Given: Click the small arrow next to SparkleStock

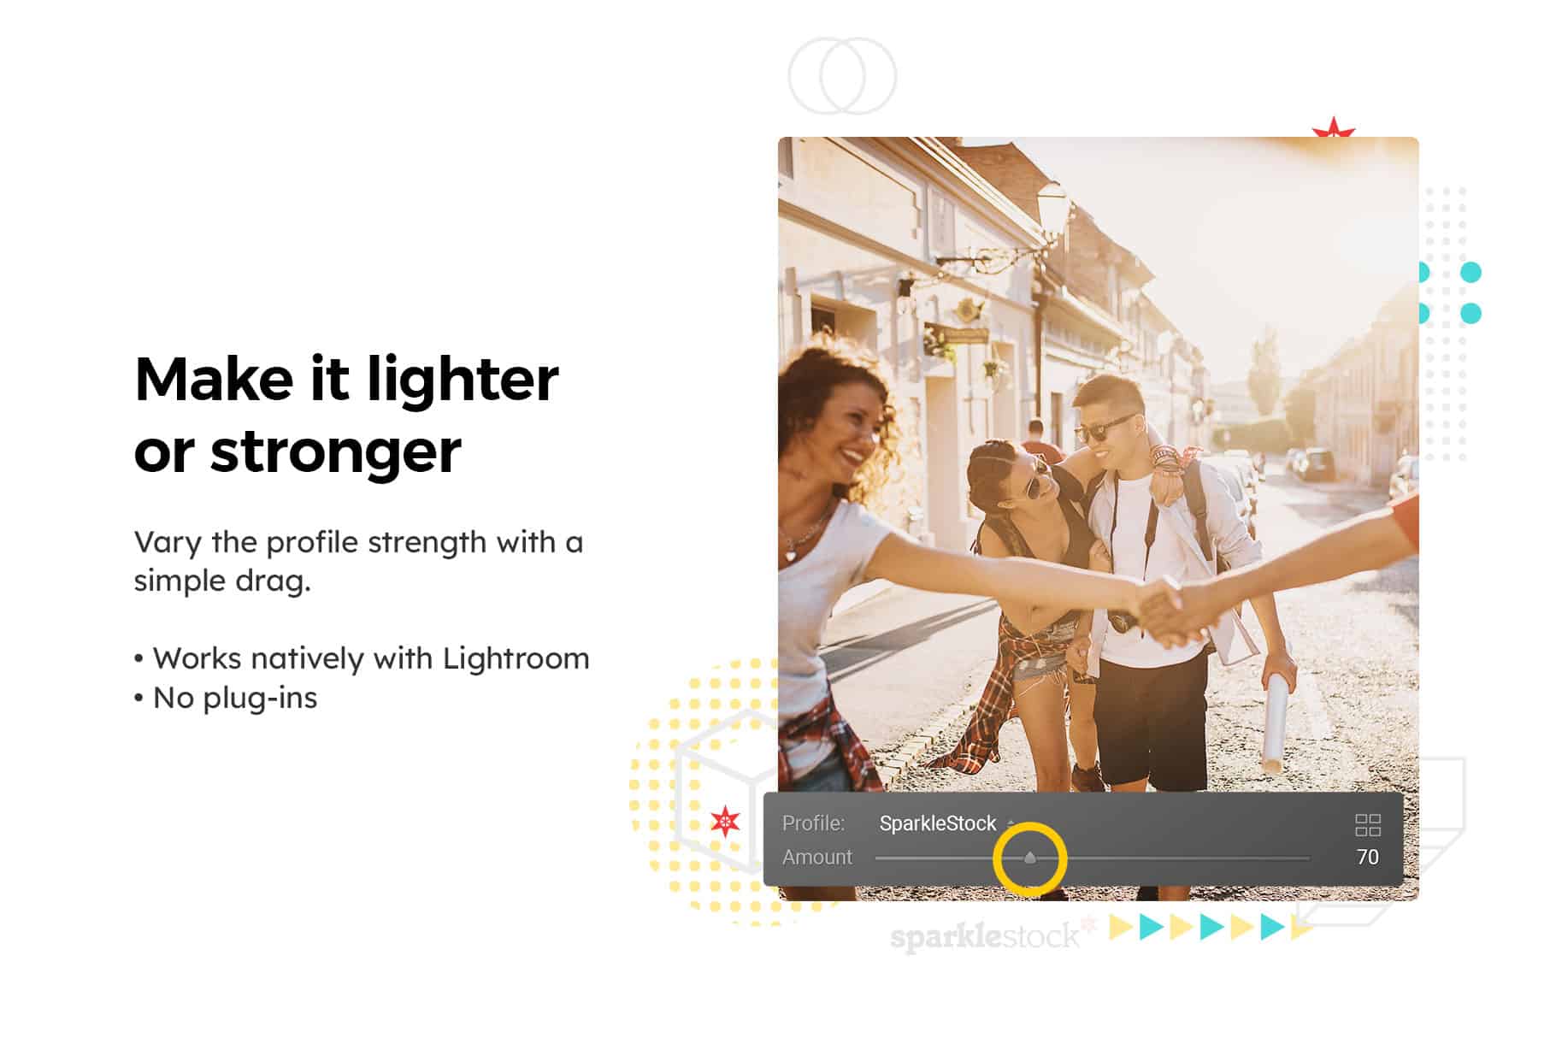Looking at the screenshot, I should 1011,823.
